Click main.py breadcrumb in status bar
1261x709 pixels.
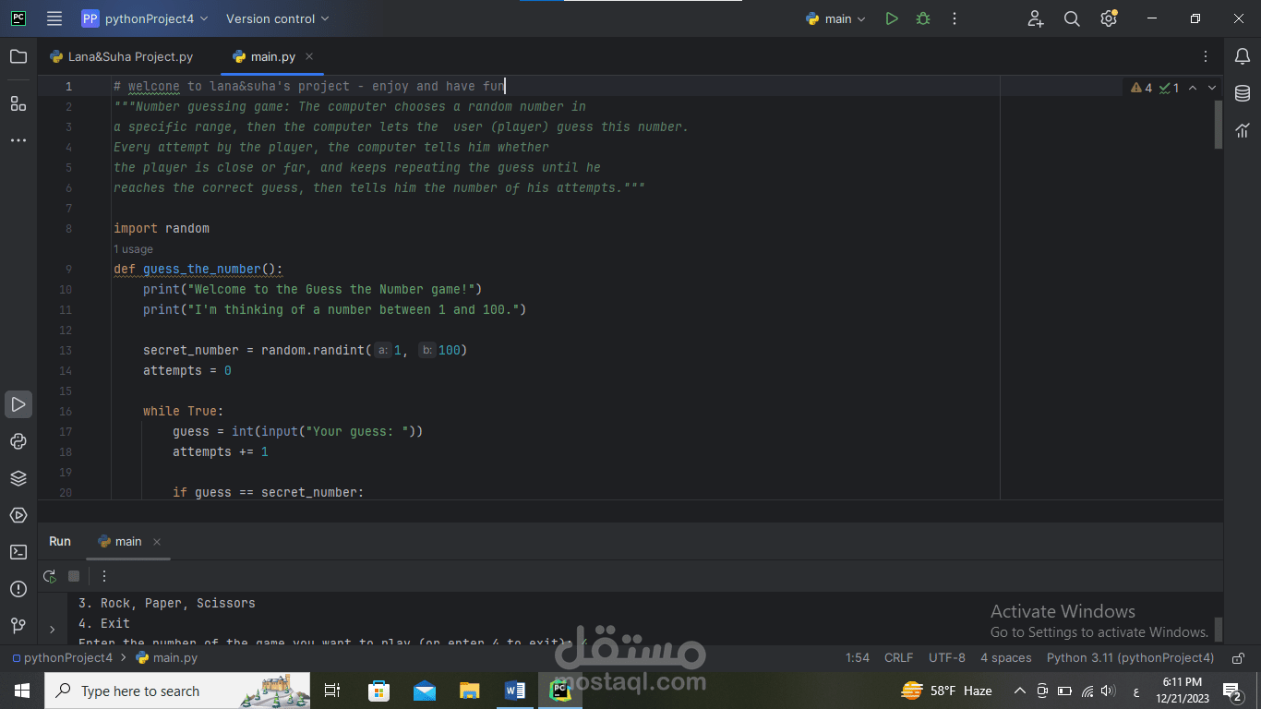click(167, 658)
